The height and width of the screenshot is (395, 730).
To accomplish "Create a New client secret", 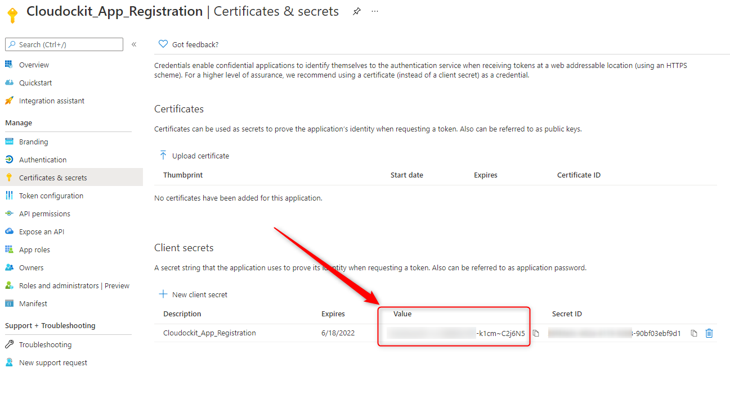I will pos(193,294).
